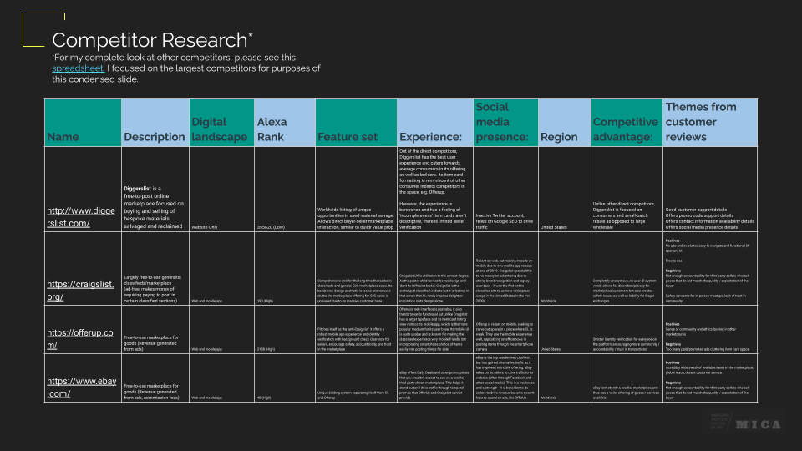Open the craigslist.org link
Viewport: 802px width, 451px height.
[x=80, y=291]
